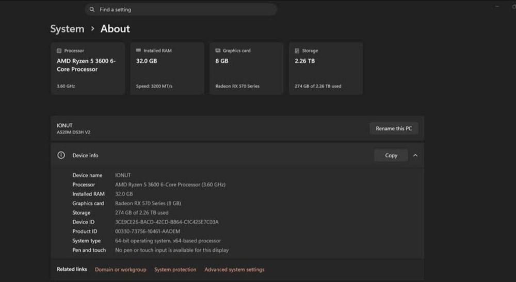Minimize the Settings window
Viewport: 516px width, 282px height.
(x=497, y=6)
